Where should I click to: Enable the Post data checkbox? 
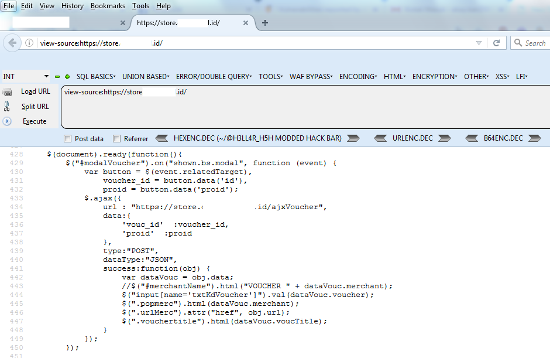coord(67,138)
